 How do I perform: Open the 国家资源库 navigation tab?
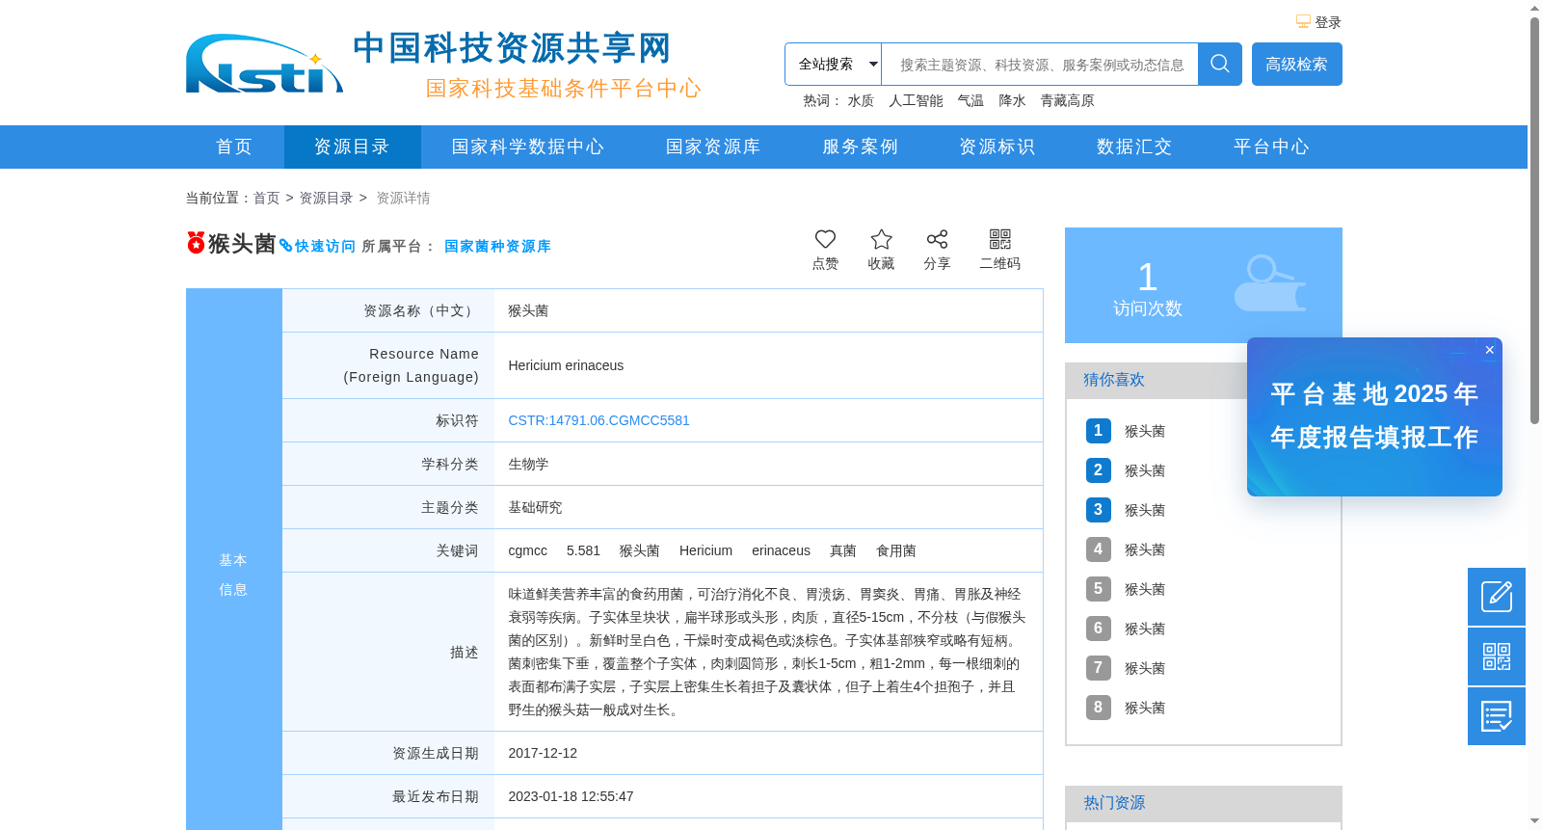(713, 147)
